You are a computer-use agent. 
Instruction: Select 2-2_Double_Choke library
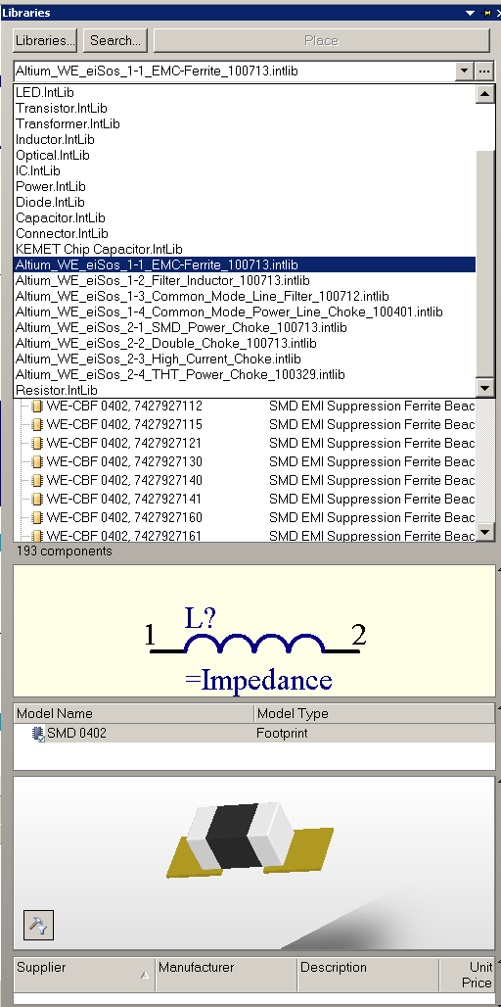[x=245, y=343]
